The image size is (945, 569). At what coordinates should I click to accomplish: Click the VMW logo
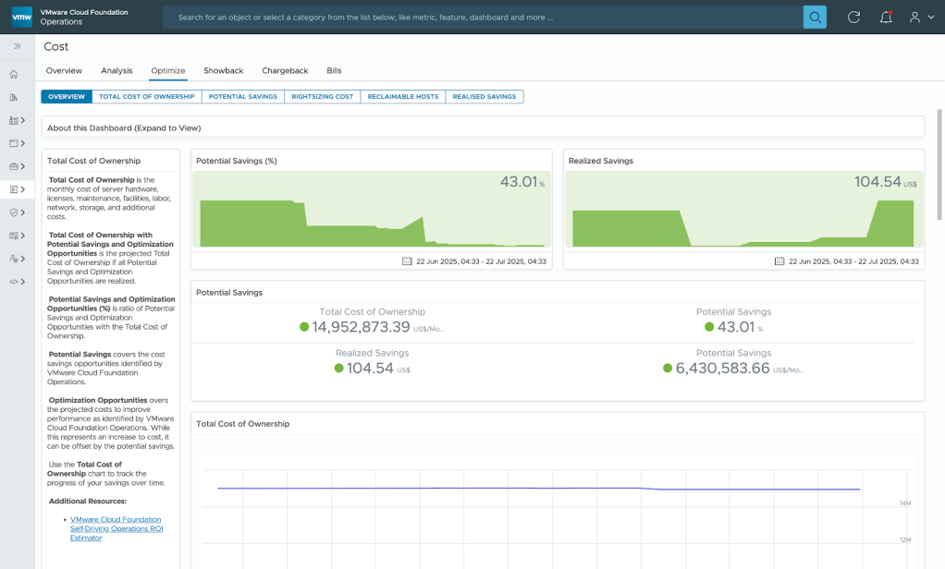[21, 17]
